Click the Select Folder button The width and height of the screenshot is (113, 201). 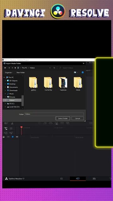(x=63, y=118)
